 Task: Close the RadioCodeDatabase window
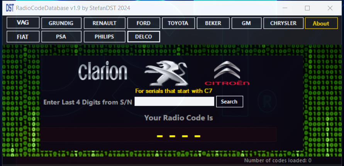330,8
